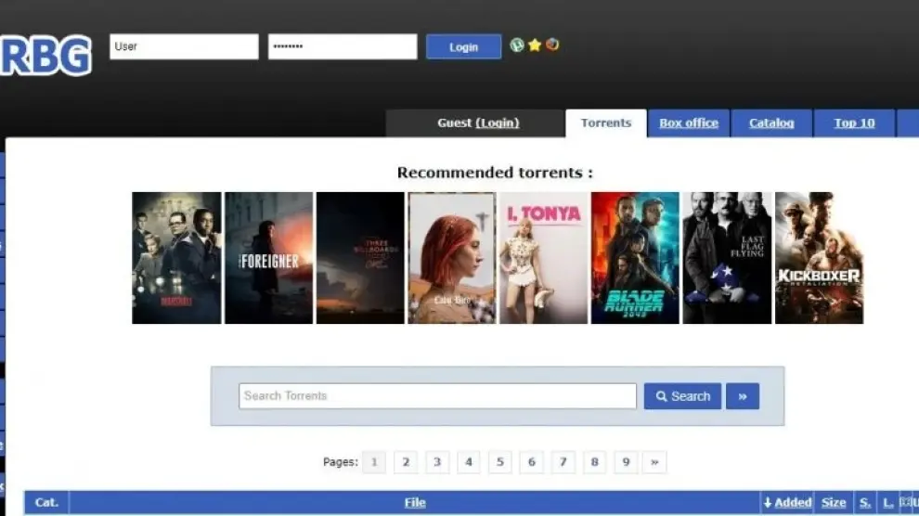Image resolution: width=919 pixels, height=516 pixels.
Task: Focus the Search Torrents input field
Action: coord(437,396)
